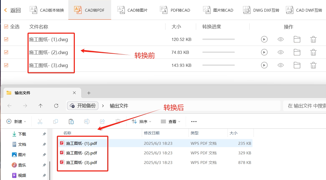Start conversion for 施工图纸- (3).dwg
This screenshot has width=326, height=180.
click(x=264, y=65)
